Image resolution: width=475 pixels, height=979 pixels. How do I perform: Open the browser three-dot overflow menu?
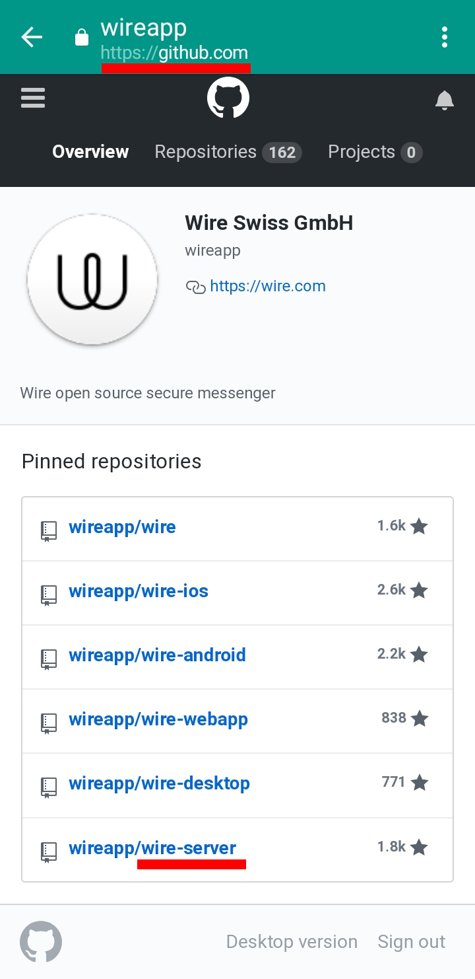click(445, 38)
